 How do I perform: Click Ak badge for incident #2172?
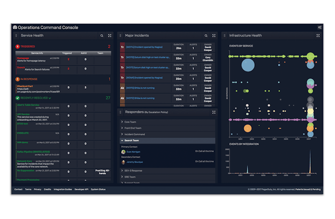click(x=122, y=98)
